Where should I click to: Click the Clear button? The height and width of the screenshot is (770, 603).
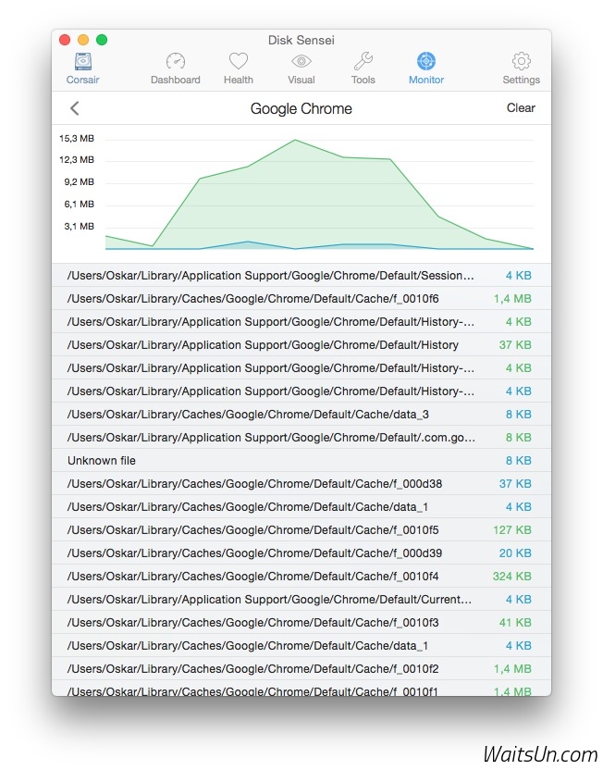(x=521, y=108)
